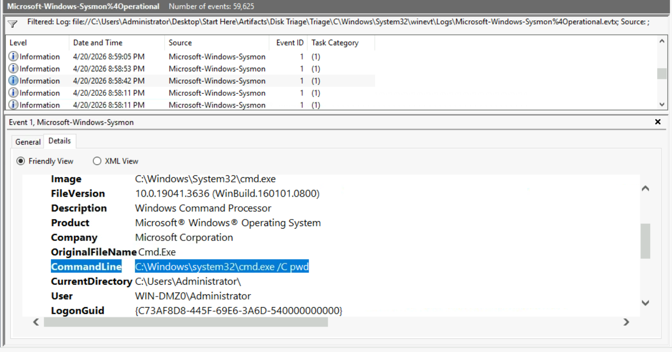Click the cmd.exe /C pwd command value

pos(222,266)
